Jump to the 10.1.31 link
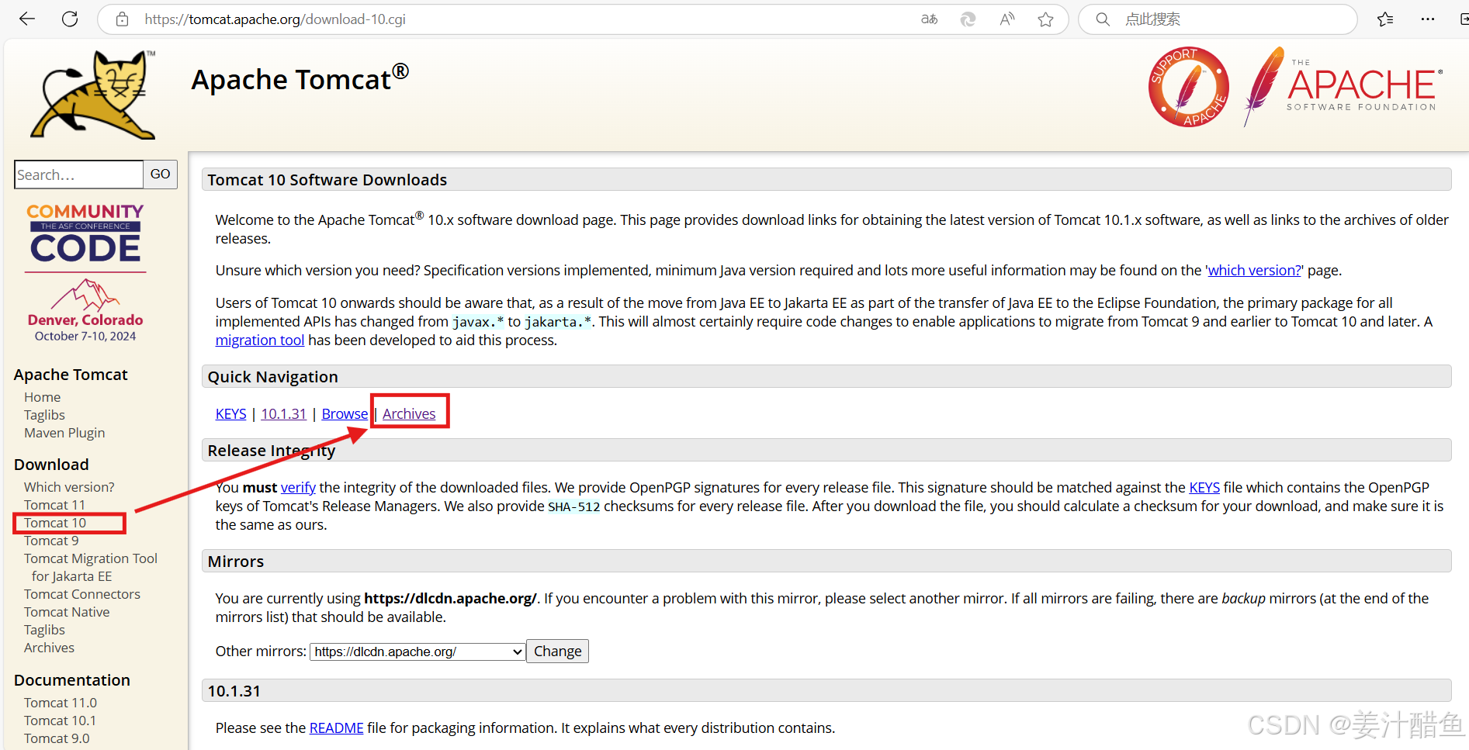Screen dimensions: 1469x750 [x=284, y=414]
